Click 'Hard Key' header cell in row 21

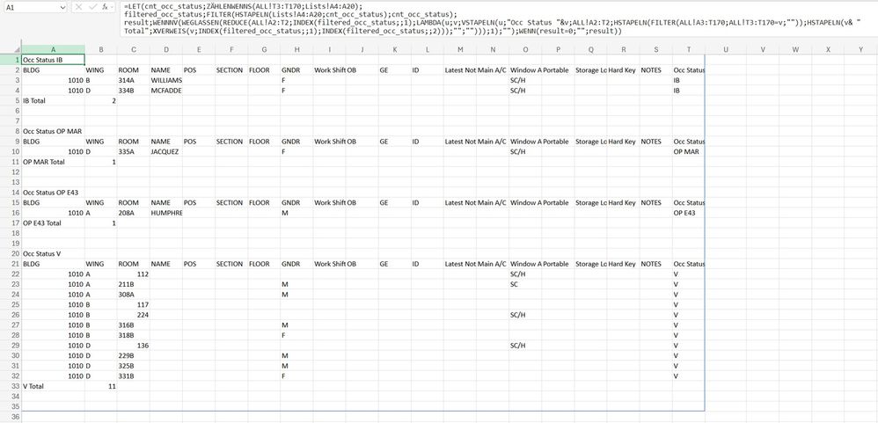click(624, 264)
